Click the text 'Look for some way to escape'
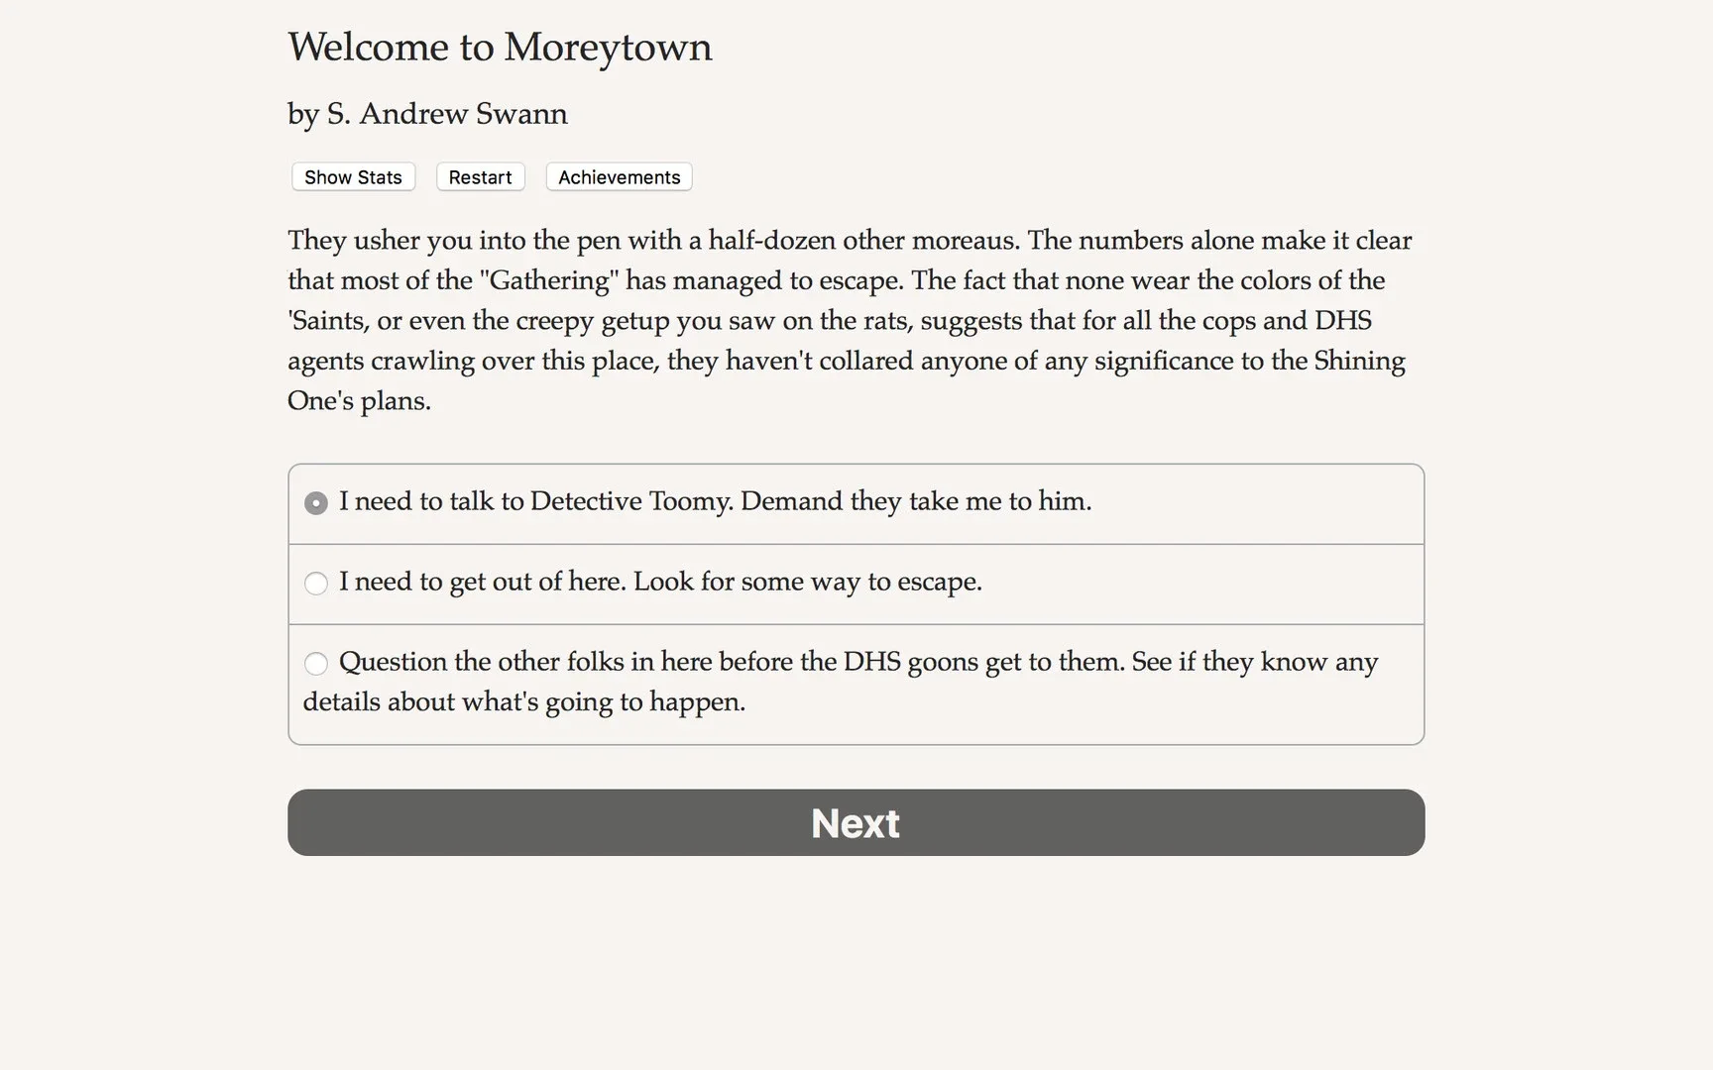Image resolution: width=1713 pixels, height=1070 pixels. [807, 582]
